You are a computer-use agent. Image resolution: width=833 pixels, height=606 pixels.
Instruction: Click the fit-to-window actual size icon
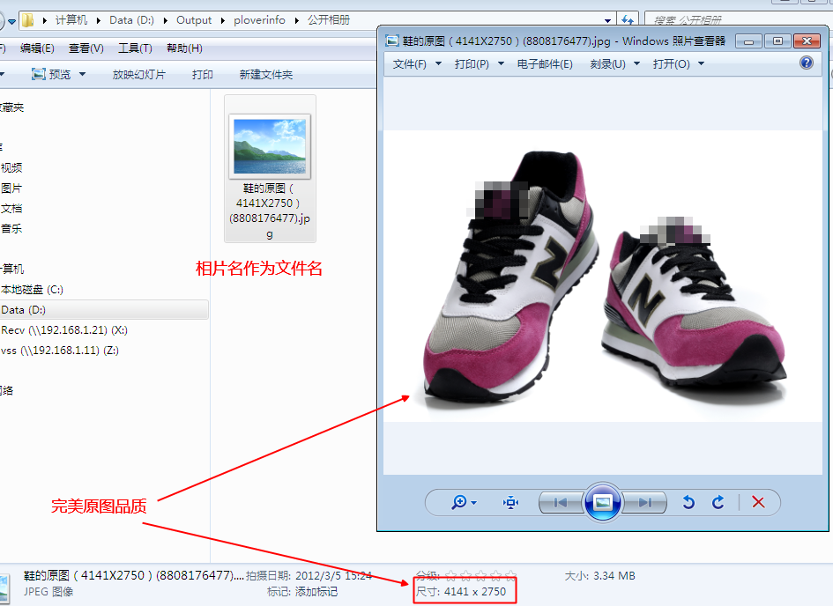click(x=510, y=502)
